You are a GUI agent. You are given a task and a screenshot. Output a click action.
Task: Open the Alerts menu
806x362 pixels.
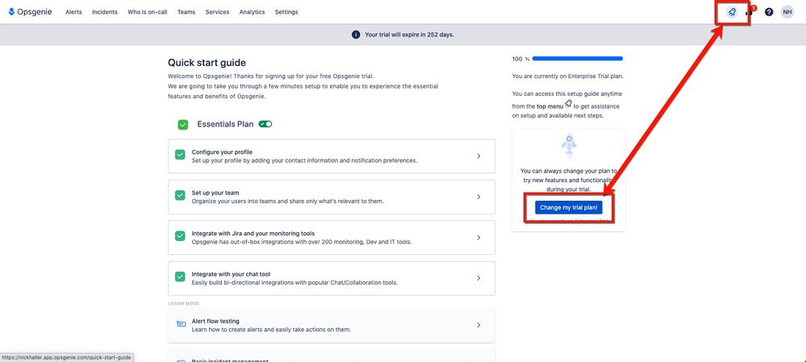click(73, 12)
